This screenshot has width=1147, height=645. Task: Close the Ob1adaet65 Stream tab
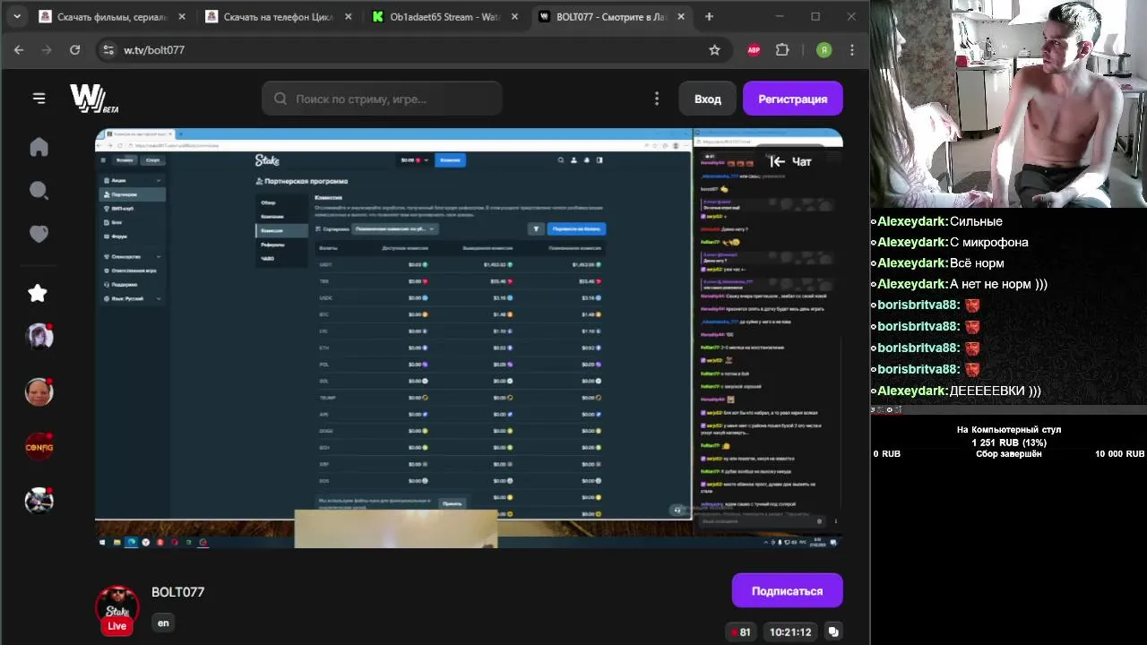click(514, 16)
